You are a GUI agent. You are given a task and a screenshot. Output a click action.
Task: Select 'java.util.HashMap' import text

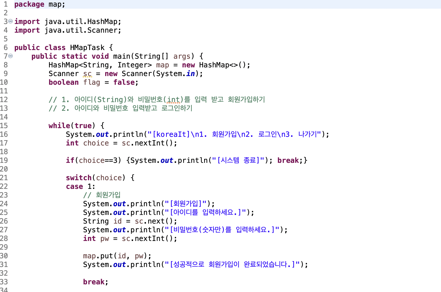click(81, 22)
